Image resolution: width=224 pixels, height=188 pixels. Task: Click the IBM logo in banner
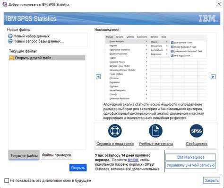pyautogui.click(x=208, y=18)
